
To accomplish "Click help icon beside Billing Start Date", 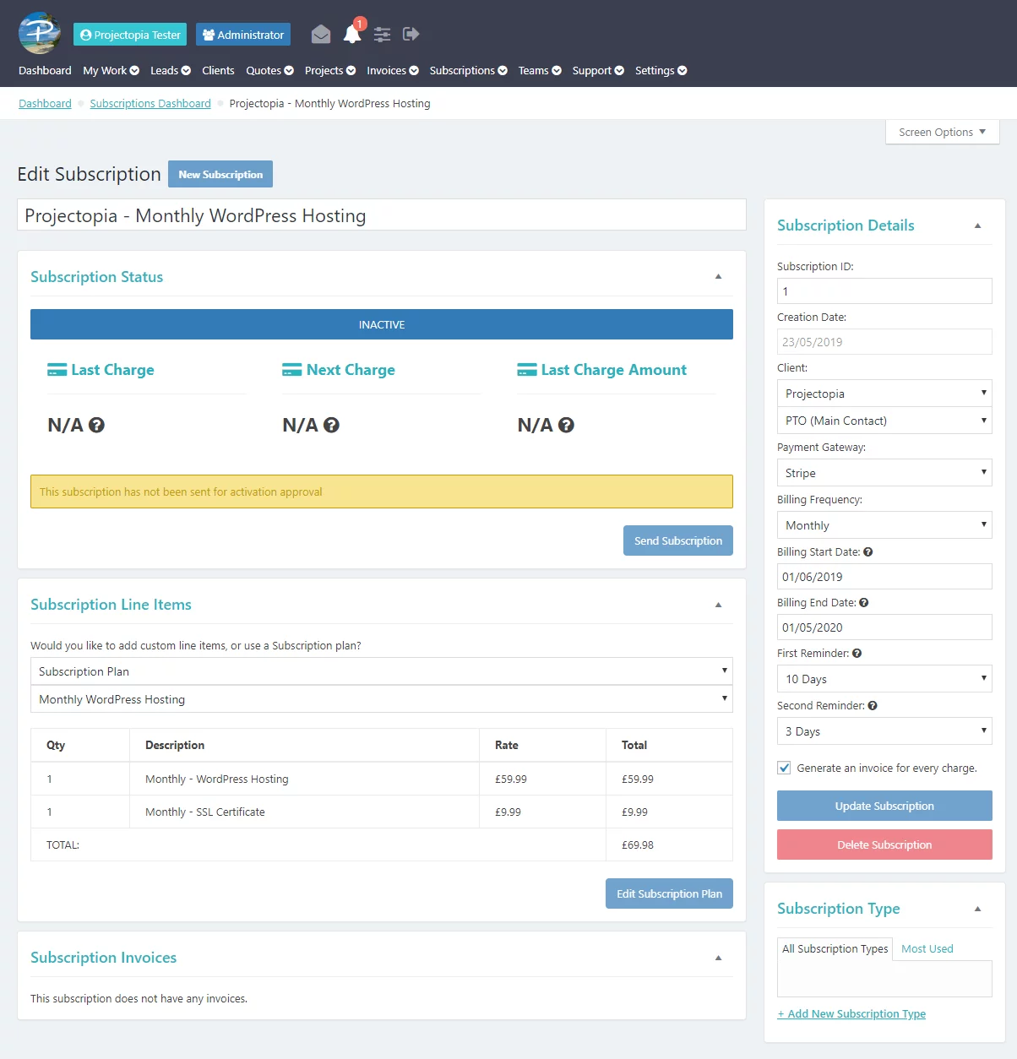I will (868, 552).
